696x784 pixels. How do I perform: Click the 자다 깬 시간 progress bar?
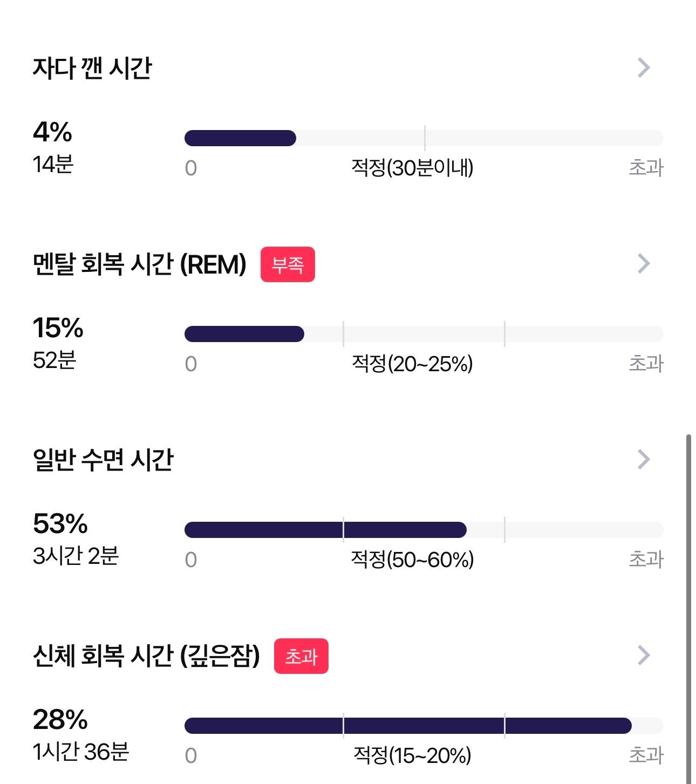tap(424, 138)
